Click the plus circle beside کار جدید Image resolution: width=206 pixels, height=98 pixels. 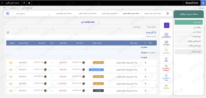click(x=155, y=32)
